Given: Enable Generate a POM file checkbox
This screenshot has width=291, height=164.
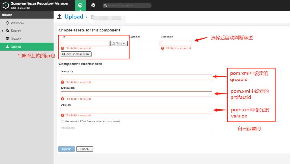Looking at the screenshot, I should (x=63, y=122).
